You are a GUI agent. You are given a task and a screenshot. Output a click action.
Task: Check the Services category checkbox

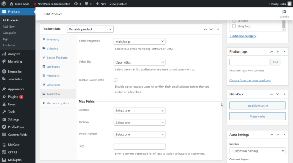[x=234, y=21]
